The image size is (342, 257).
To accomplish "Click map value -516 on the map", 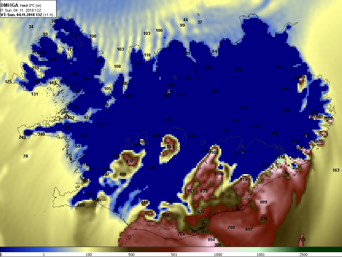I will [x=167, y=119].
